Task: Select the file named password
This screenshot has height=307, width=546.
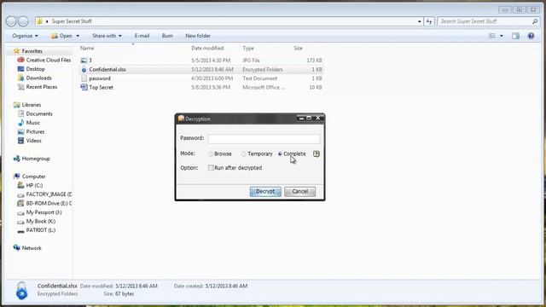Action: pos(100,78)
